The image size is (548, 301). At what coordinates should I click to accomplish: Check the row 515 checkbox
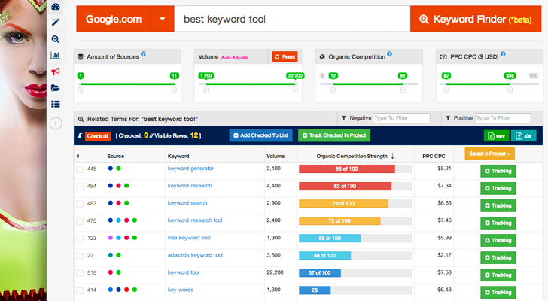(x=80, y=273)
